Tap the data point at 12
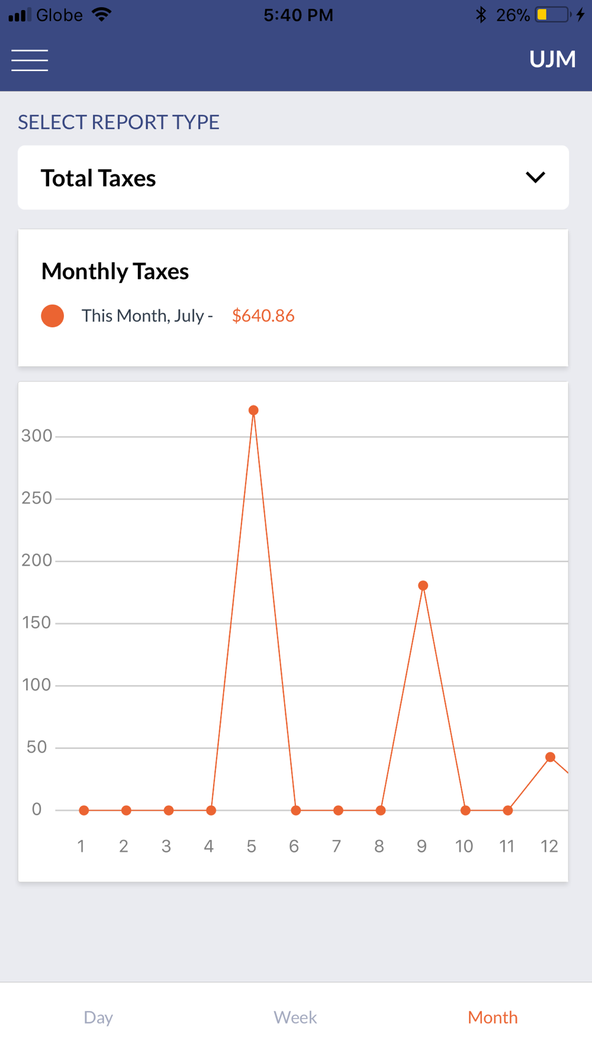The height and width of the screenshot is (1052, 592). coord(550,757)
